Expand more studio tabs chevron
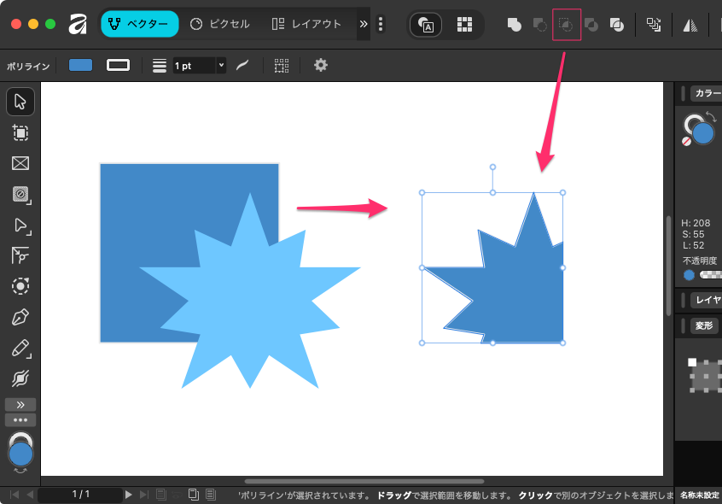722x504 pixels. coord(364,24)
